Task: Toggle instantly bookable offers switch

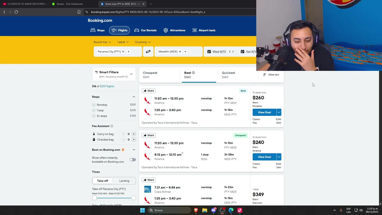Action: 133,160
